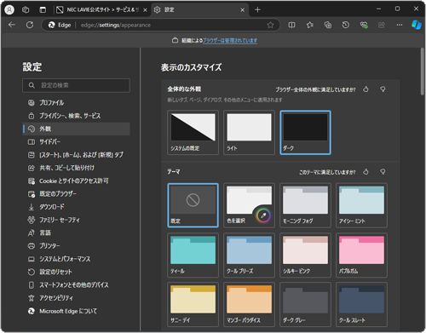
Task: Open Cookie とサイトのアクセス許可 settings
Action: [76, 181]
